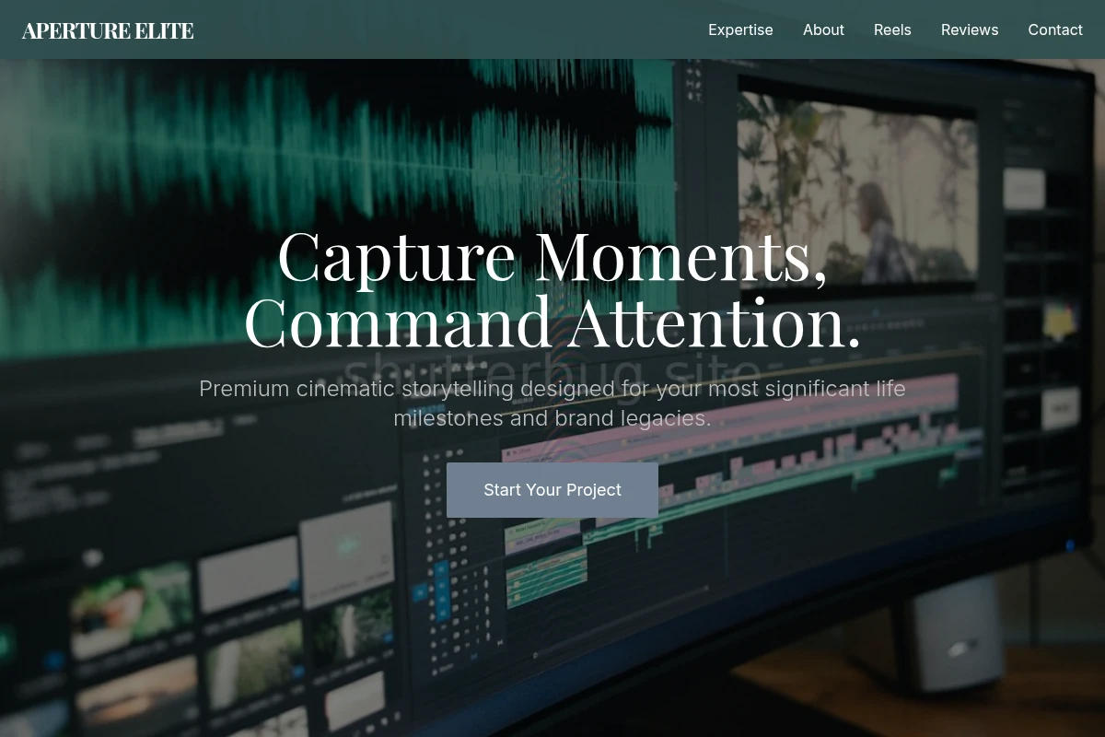Go to the About section
Screen dimensions: 1105x737
[x=823, y=29]
